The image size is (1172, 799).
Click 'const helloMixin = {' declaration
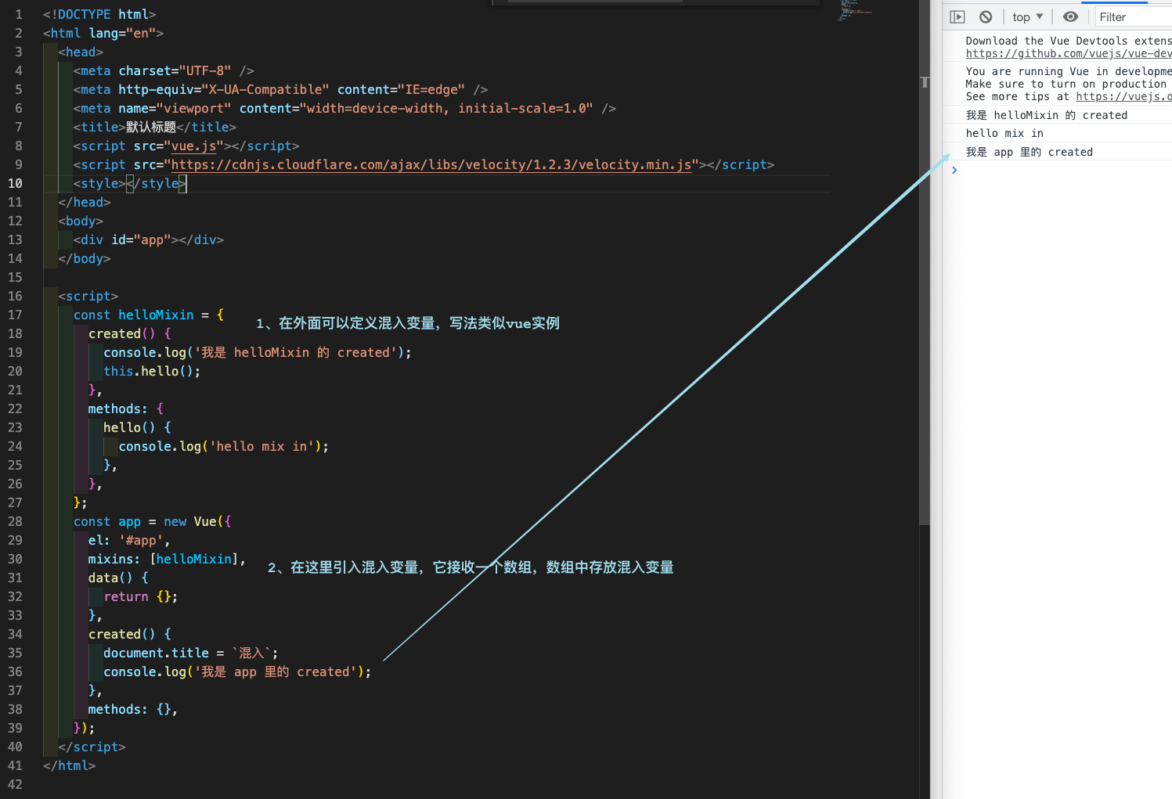point(149,315)
